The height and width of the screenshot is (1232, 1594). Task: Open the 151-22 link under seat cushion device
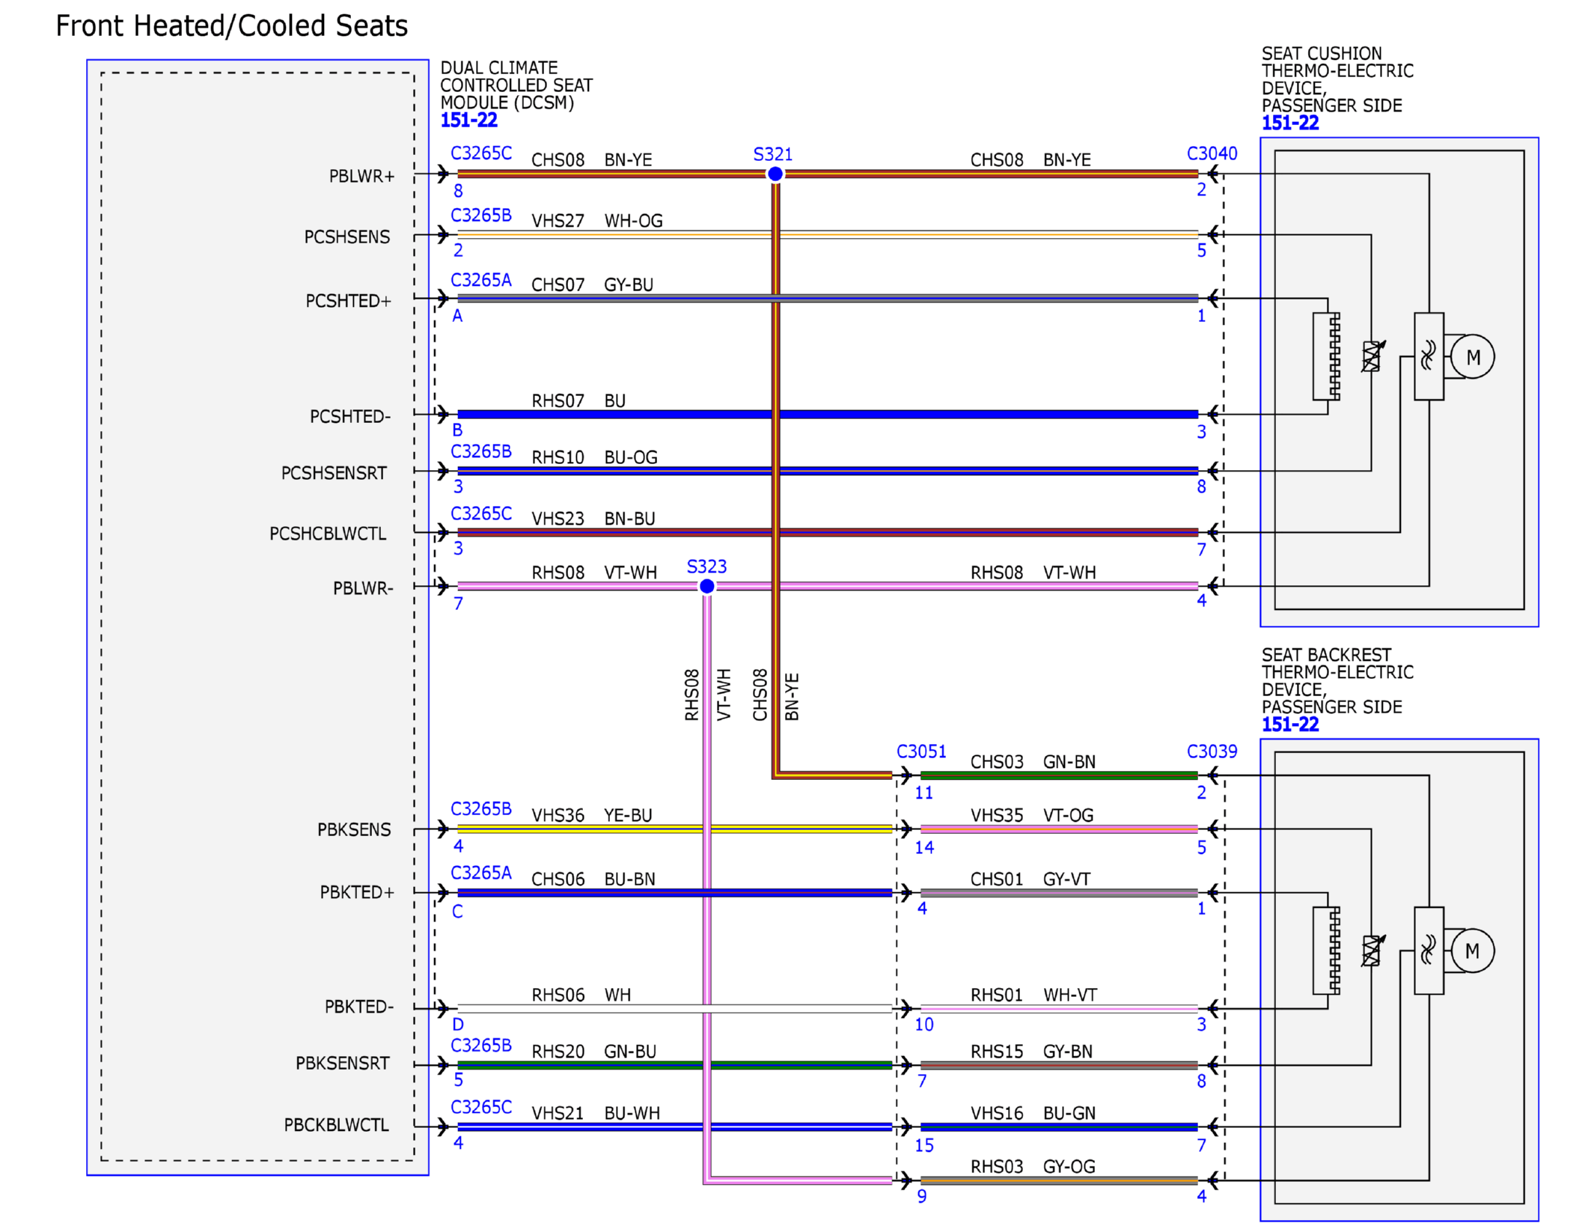[x=1289, y=123]
